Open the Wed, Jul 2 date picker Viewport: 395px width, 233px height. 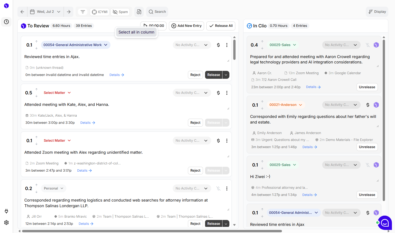pos(45,12)
